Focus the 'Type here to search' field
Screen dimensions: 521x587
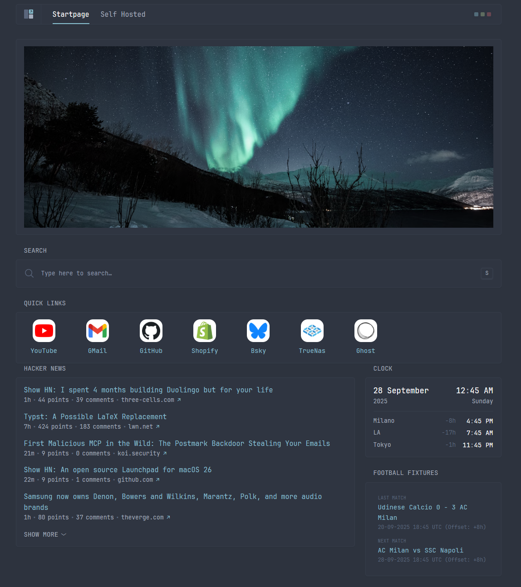click(254, 273)
